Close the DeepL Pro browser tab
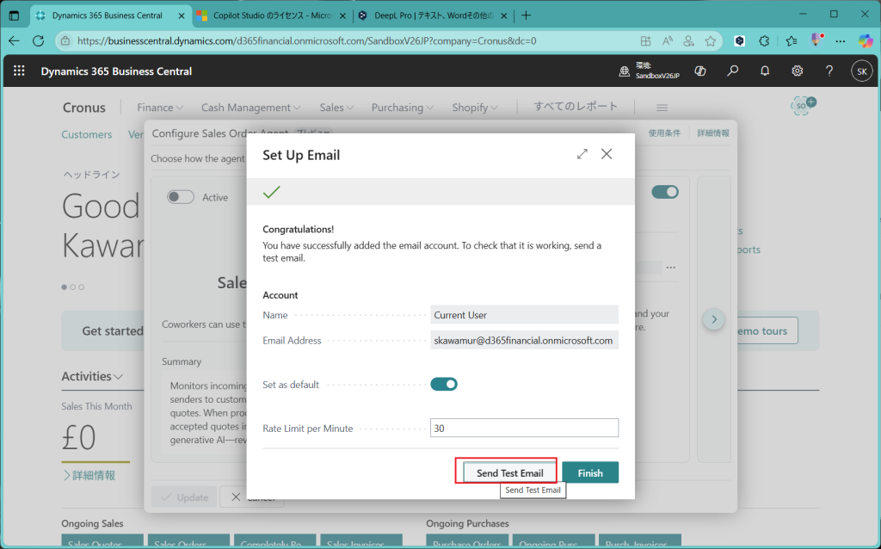 point(503,15)
